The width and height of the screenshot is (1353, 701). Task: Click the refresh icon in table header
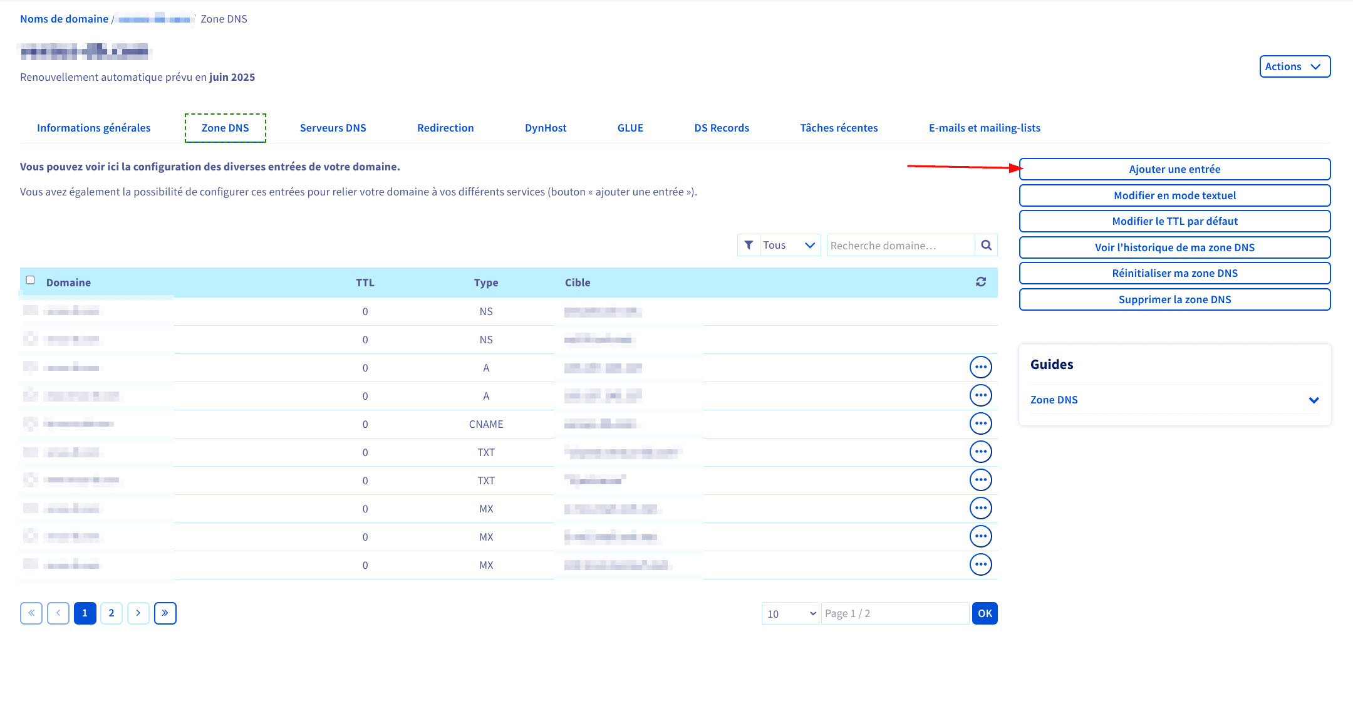tap(981, 282)
